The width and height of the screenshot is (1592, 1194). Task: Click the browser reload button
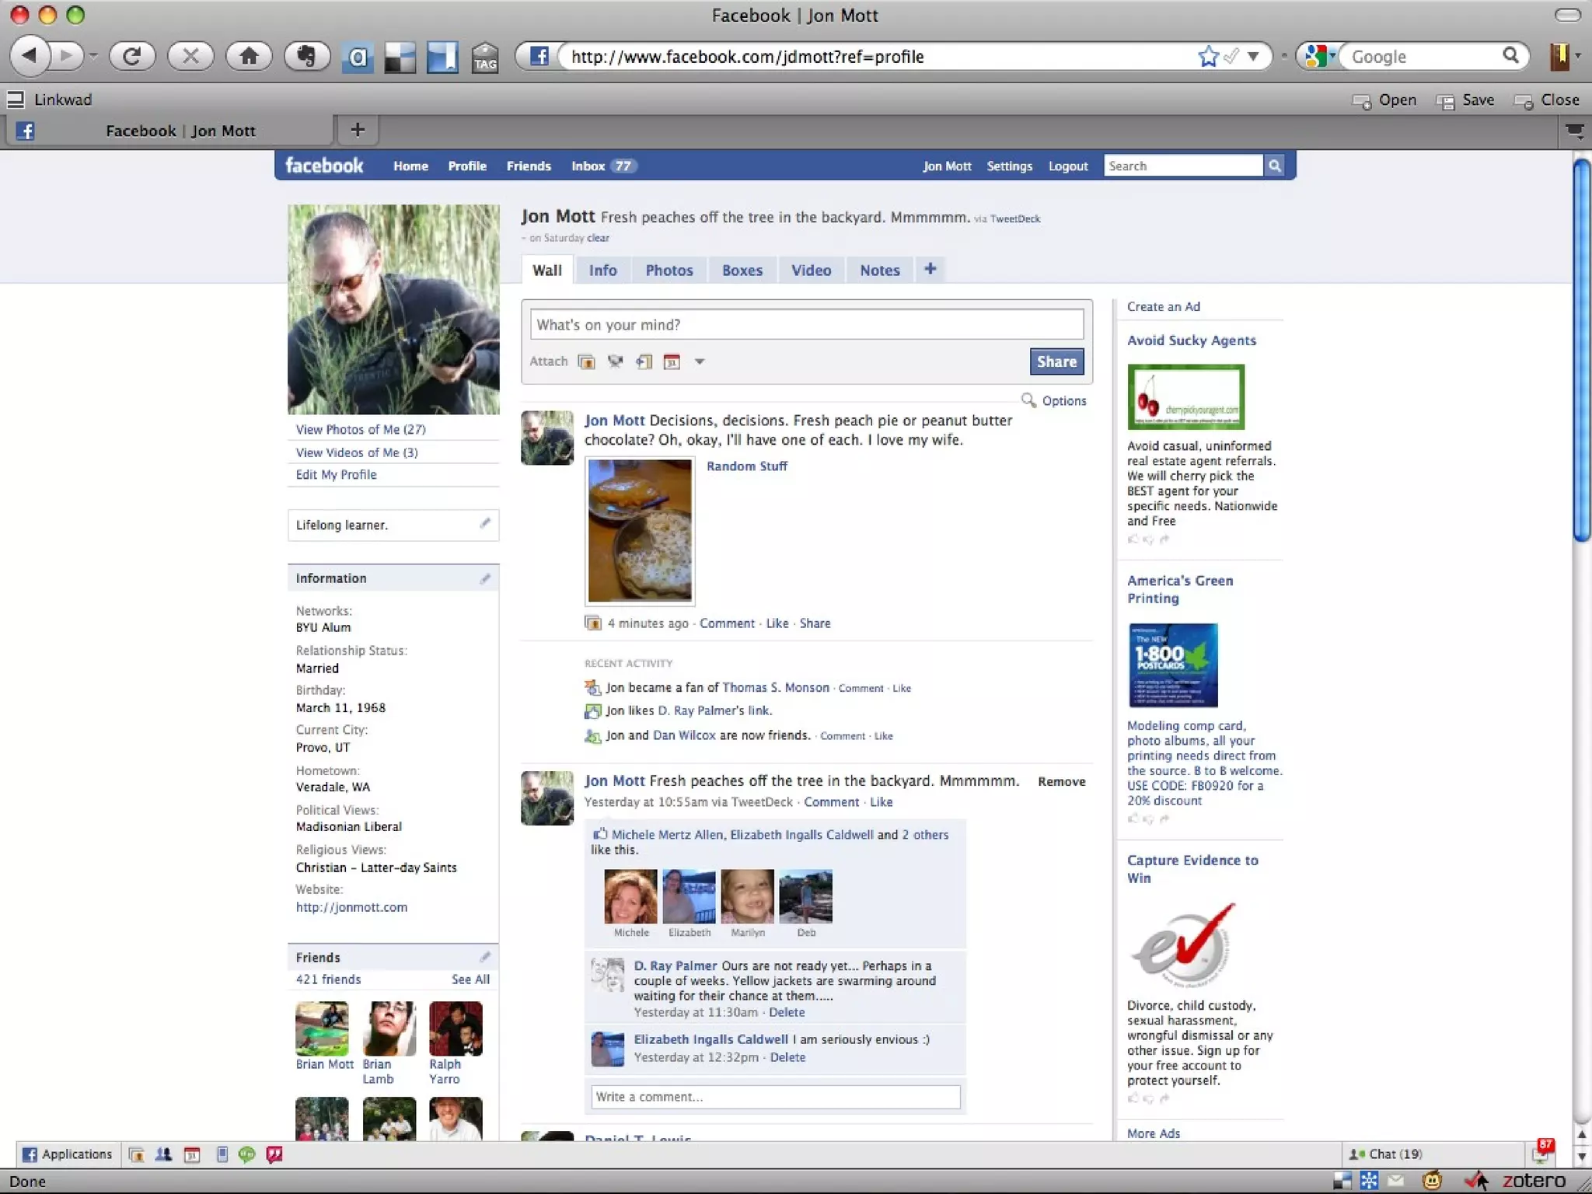point(132,56)
